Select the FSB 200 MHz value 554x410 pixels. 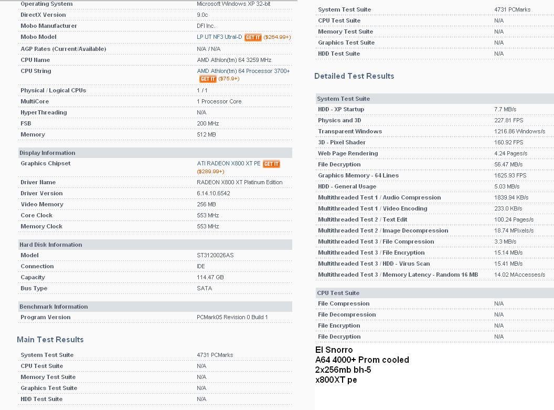[x=208, y=123]
